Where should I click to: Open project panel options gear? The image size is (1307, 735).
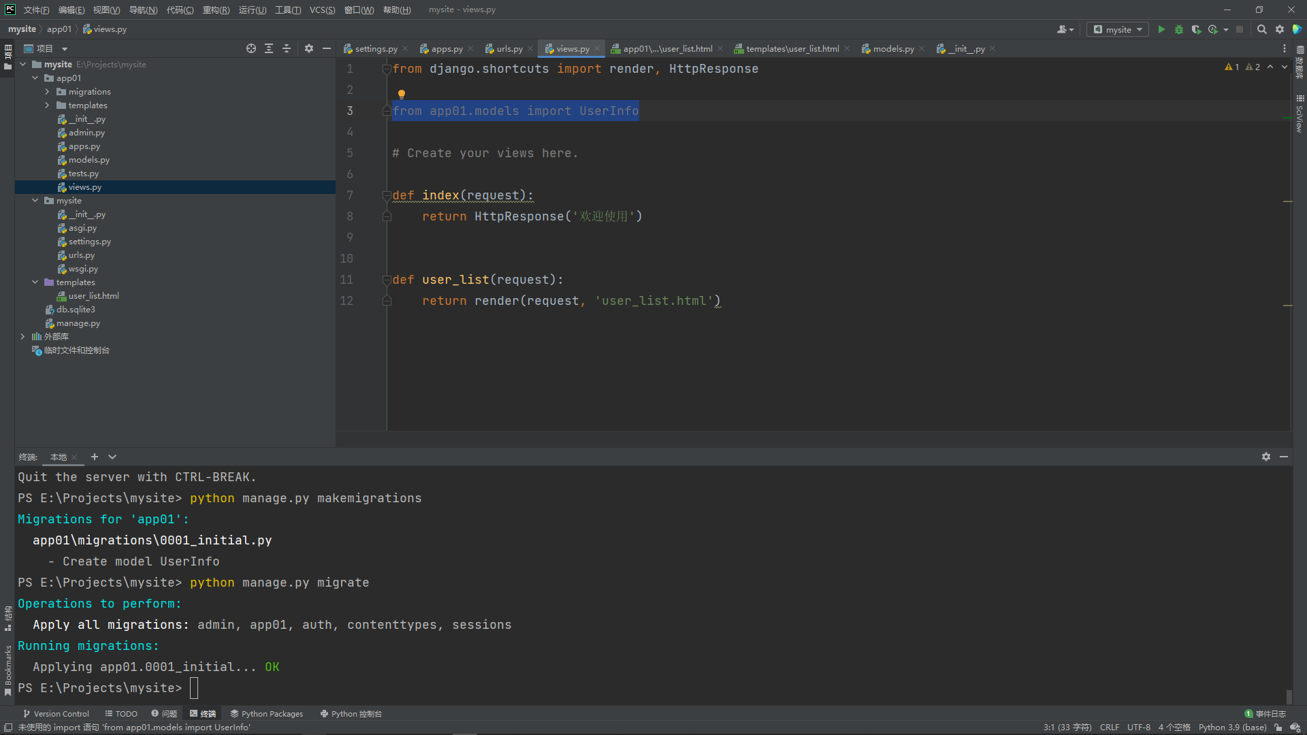pos(309,48)
